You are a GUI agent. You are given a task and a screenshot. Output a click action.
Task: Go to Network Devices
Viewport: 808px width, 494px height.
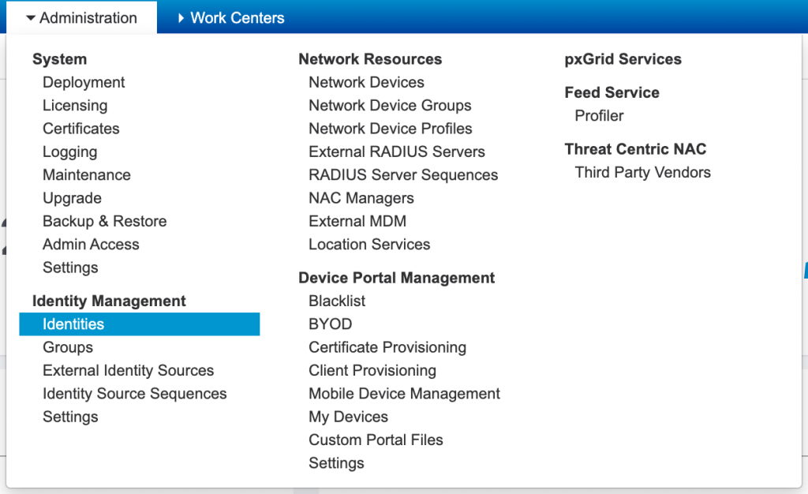click(x=366, y=82)
